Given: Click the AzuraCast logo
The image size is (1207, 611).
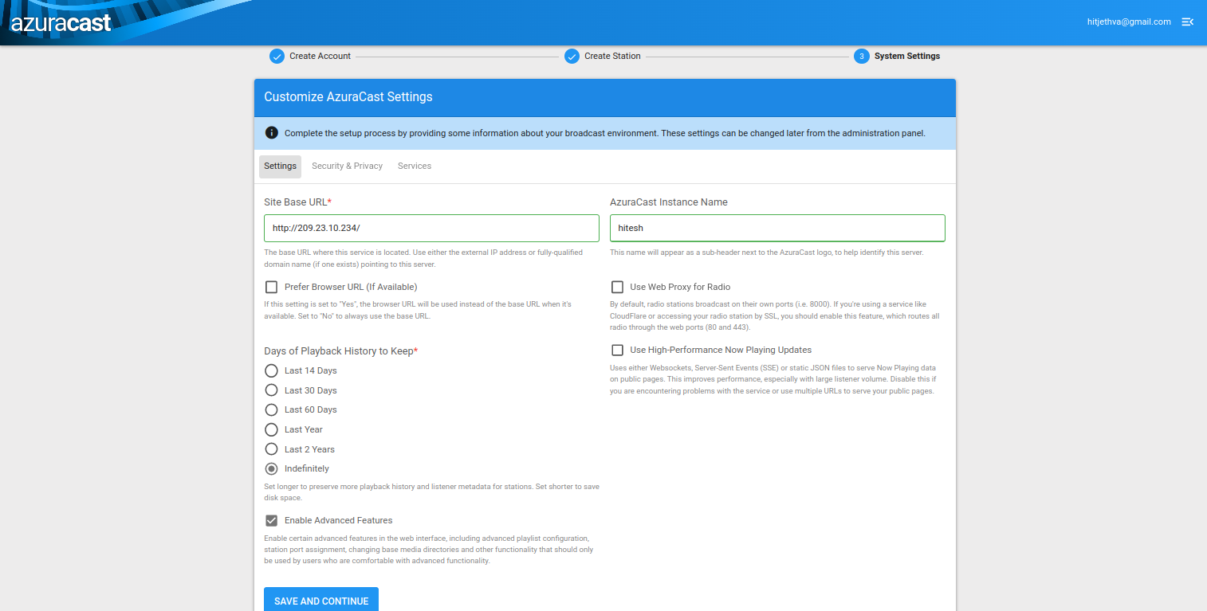Looking at the screenshot, I should pos(61,22).
